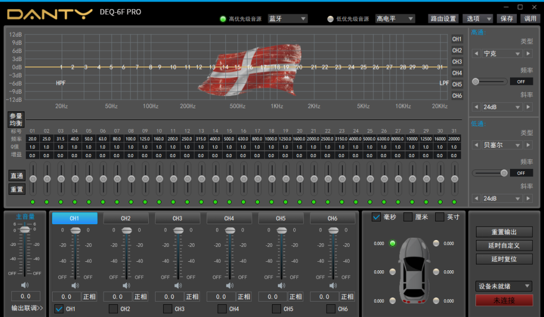This screenshot has width=544, height=317.
Task: Select the rear-right speaker indicator on car
Action: (x=436, y=301)
